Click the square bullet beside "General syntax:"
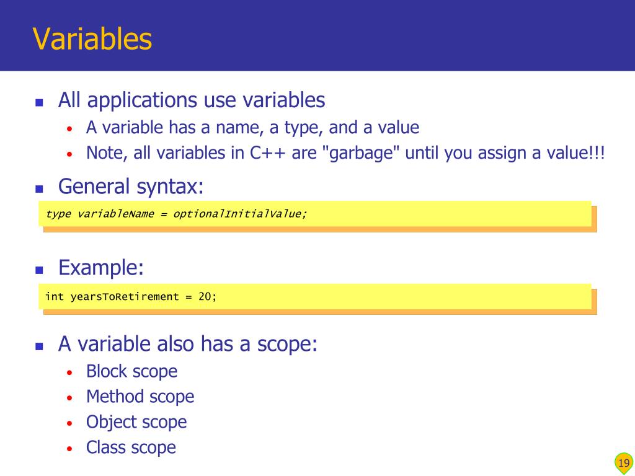Screen dimensions: 635x476 pos(39,188)
